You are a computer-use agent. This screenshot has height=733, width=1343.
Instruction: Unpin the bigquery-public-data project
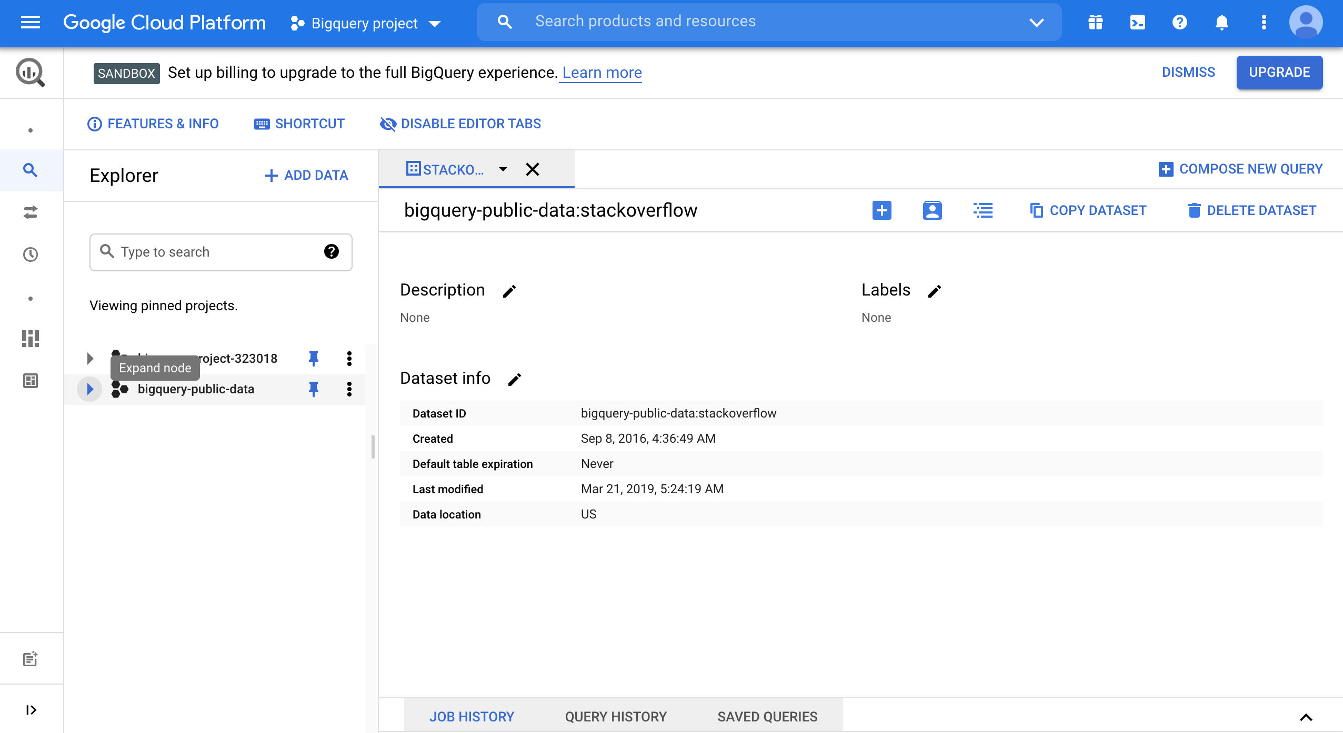(314, 389)
